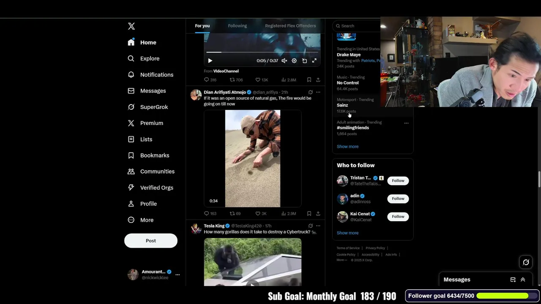Open account menu dots next to Amourant
541x304 pixels.
click(x=178, y=274)
